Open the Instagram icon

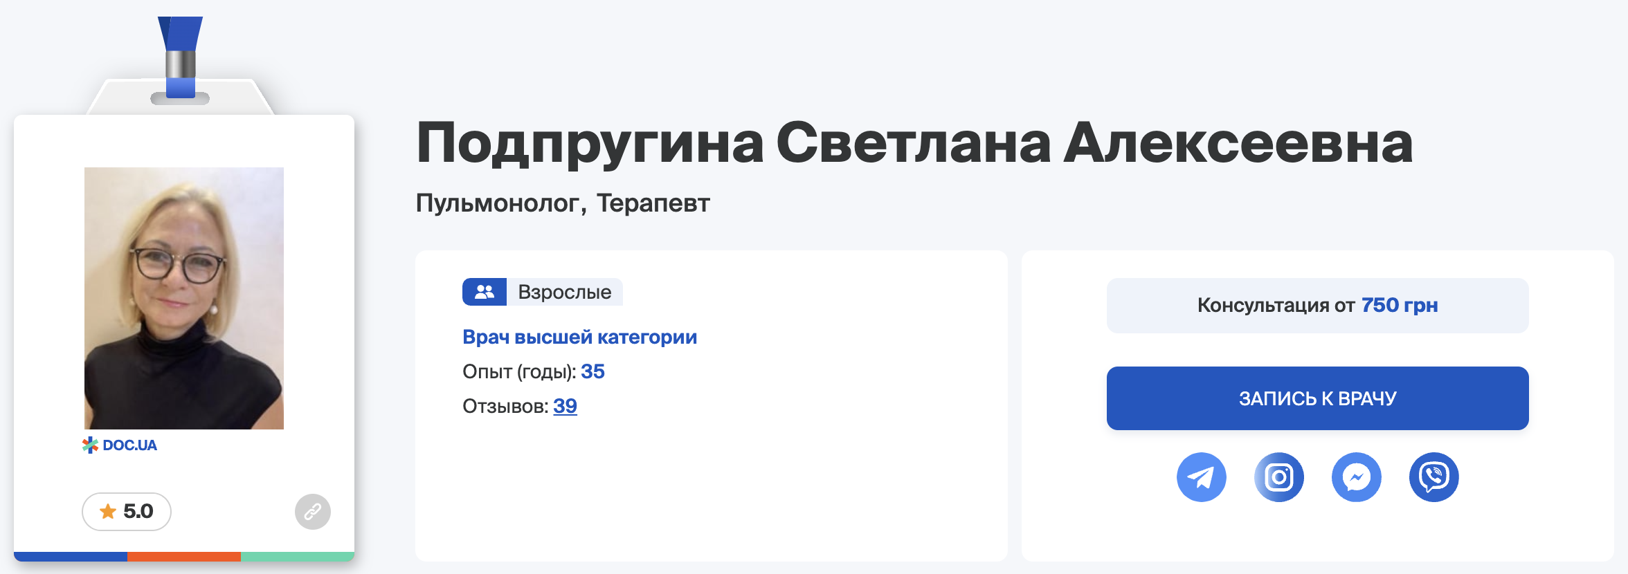(1279, 477)
